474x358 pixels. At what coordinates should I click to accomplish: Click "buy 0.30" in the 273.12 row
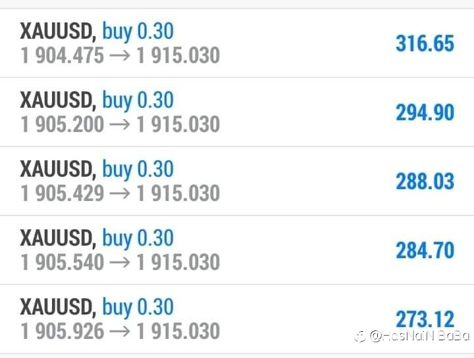point(138,307)
